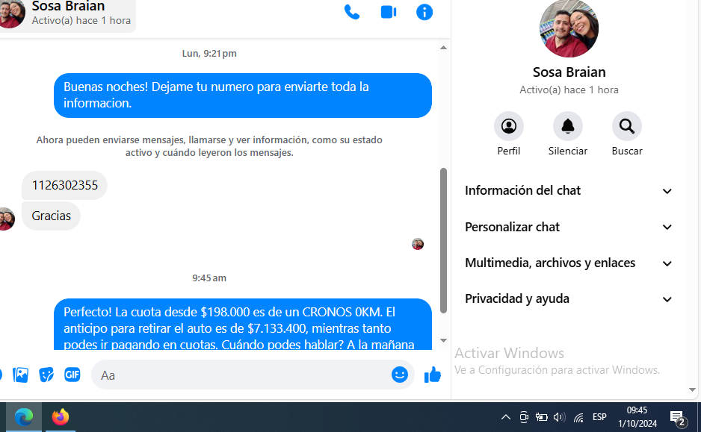Viewport: 701px width, 432px height.
Task: Expand Personalizar chat section
Action: (568, 227)
